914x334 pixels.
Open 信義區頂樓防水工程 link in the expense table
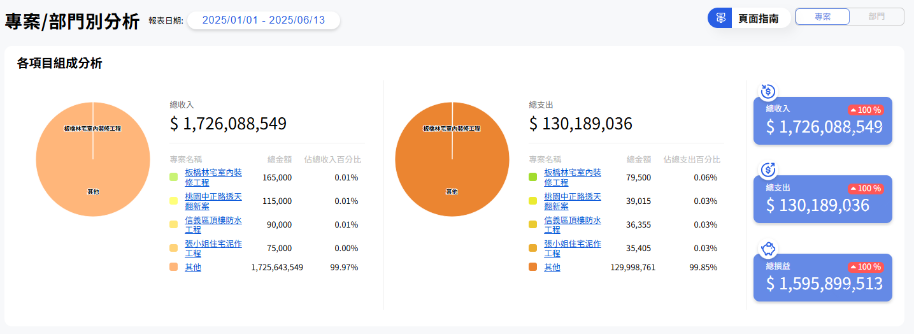(x=573, y=224)
